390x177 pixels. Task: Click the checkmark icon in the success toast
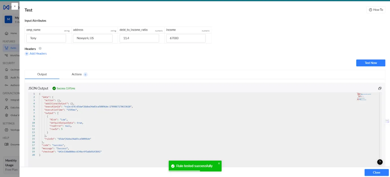(173, 166)
